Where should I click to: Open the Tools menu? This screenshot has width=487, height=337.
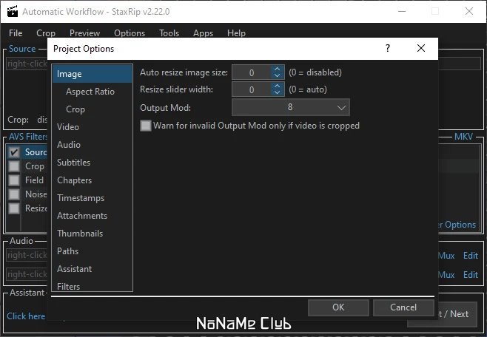[169, 33]
